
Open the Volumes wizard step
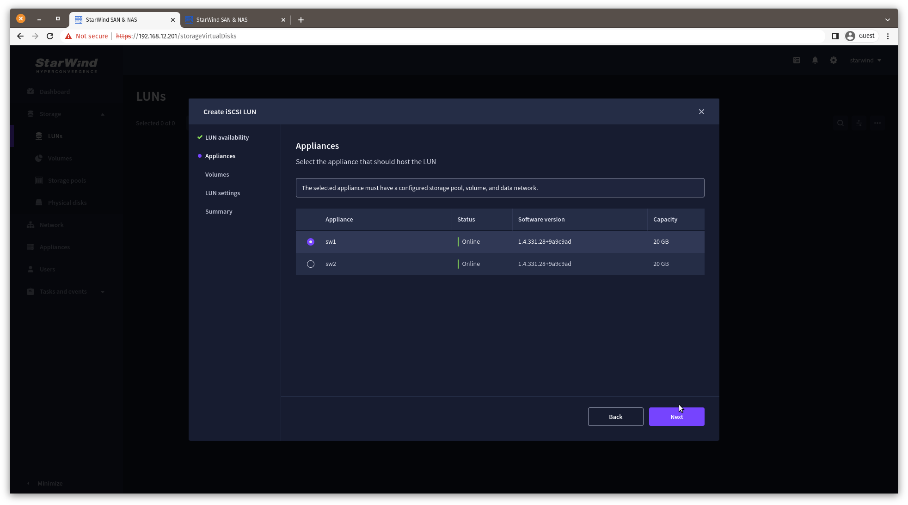[x=217, y=175]
